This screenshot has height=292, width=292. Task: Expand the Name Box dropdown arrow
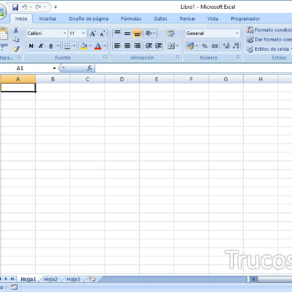[54, 68]
